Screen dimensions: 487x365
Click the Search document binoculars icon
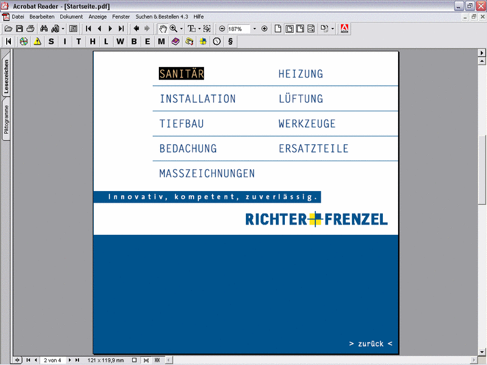tap(55, 29)
